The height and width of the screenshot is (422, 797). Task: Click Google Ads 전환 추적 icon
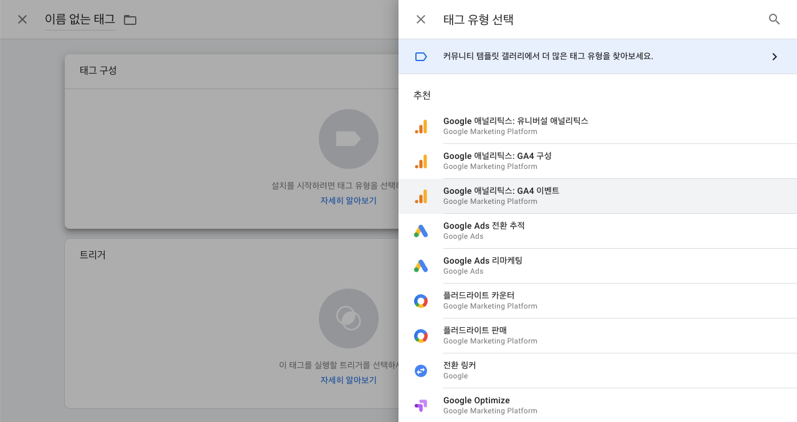point(421,231)
